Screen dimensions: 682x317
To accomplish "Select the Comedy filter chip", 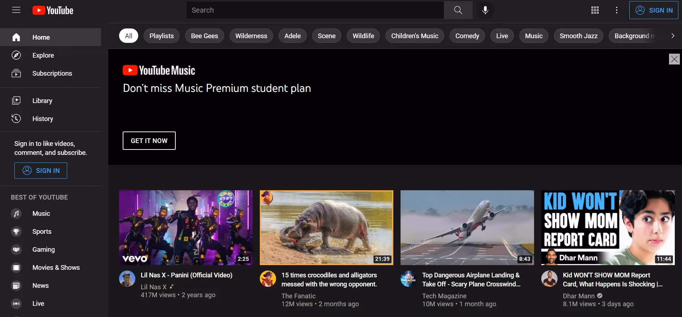I will point(467,36).
